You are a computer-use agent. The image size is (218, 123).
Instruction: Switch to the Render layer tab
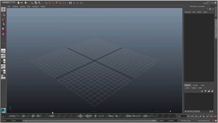coord(195,85)
